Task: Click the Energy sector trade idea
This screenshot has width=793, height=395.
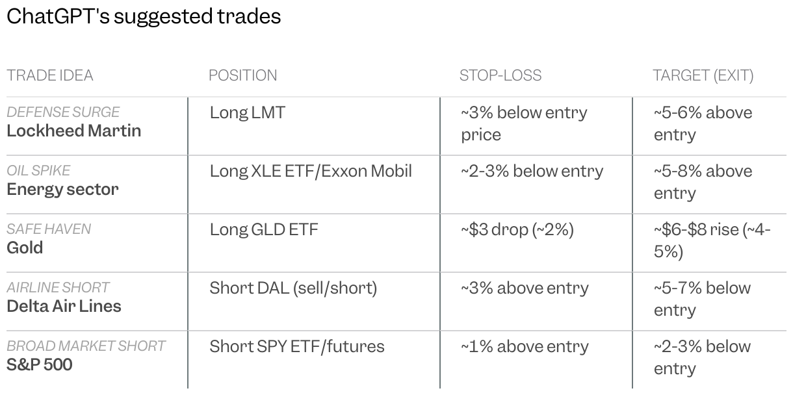Action: [x=62, y=189]
